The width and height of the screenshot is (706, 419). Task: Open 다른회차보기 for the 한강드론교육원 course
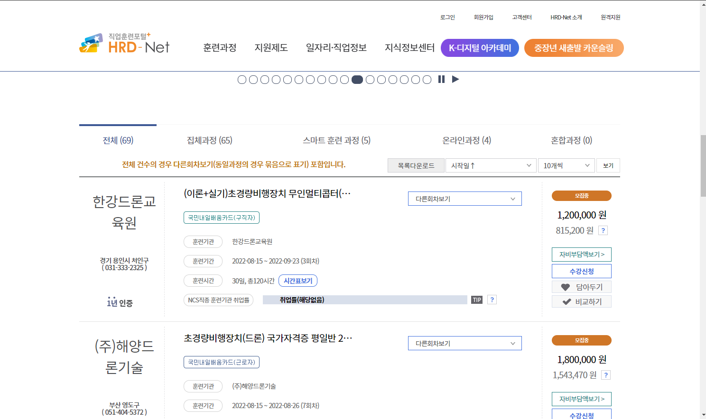coord(464,198)
